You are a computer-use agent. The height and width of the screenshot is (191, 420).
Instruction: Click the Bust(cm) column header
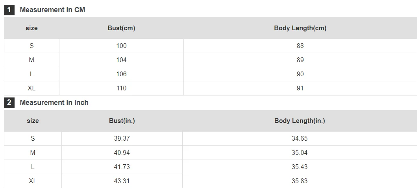click(121, 28)
